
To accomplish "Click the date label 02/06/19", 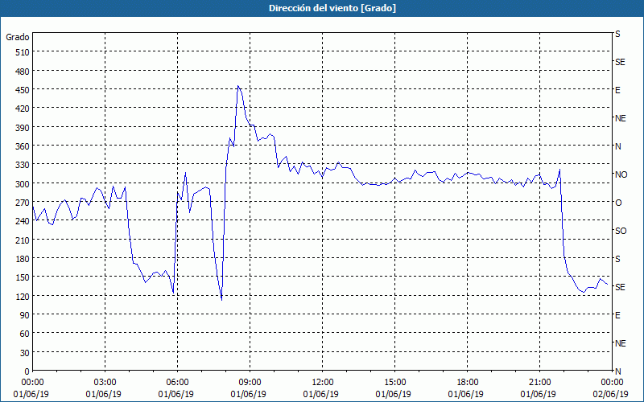I will pos(611,394).
